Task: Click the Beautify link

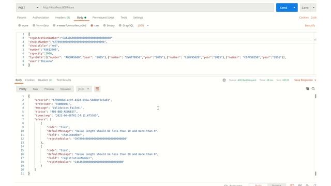Action: click(310, 25)
